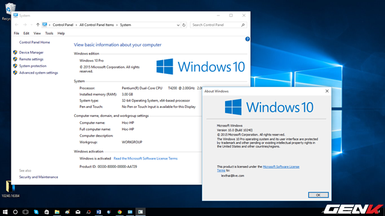Open the Start menu

(5, 212)
